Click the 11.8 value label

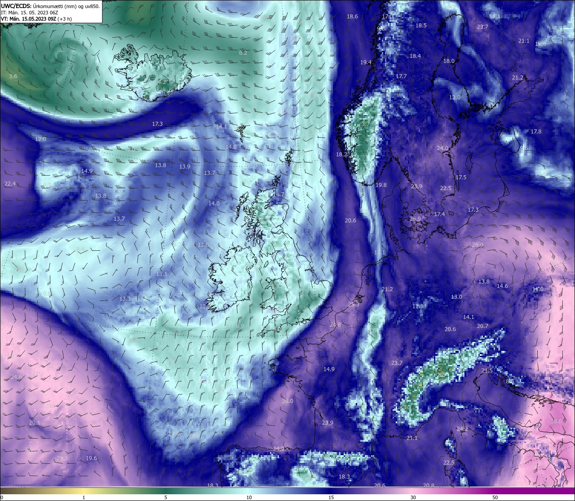(418, 306)
